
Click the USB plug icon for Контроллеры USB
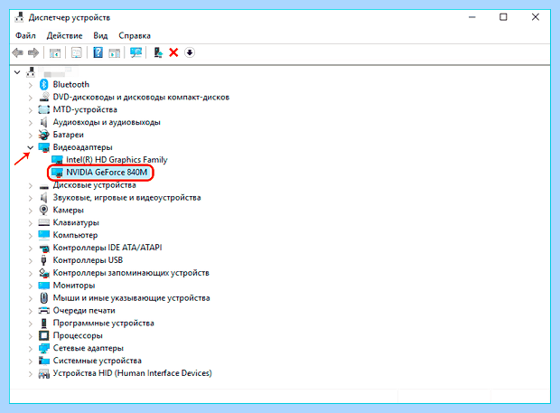[44, 260]
